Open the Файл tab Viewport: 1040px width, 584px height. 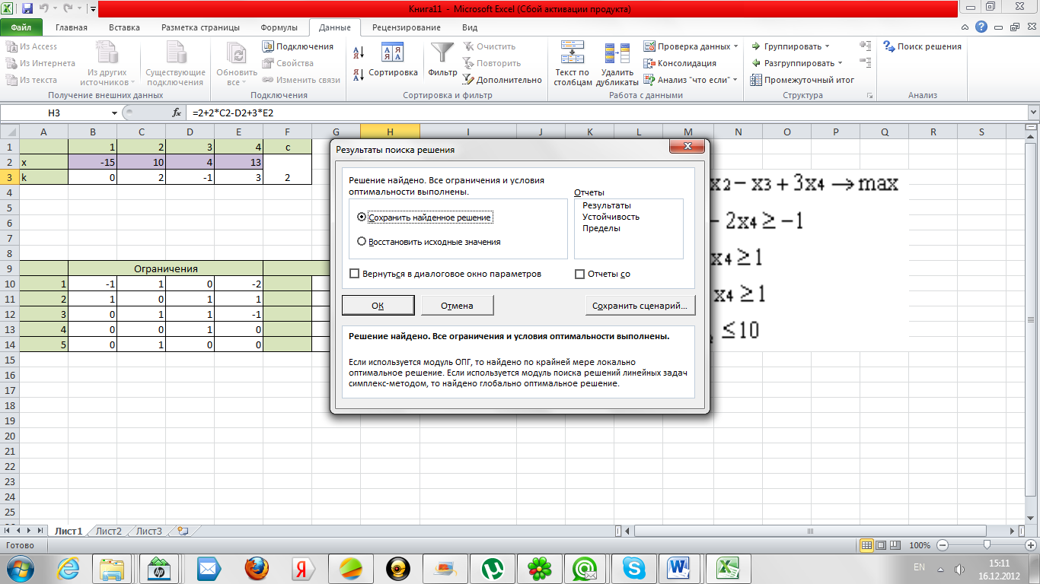click(x=21, y=27)
